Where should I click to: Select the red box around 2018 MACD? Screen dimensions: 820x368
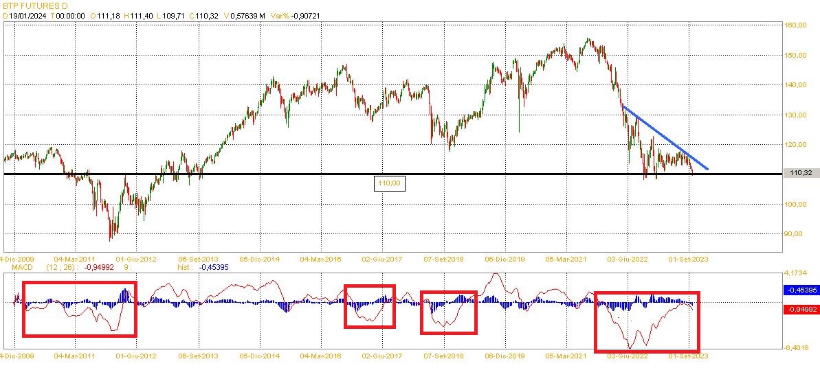pos(450,312)
